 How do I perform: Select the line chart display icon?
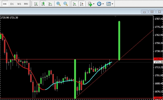pyautogui.click(x=50, y=4)
